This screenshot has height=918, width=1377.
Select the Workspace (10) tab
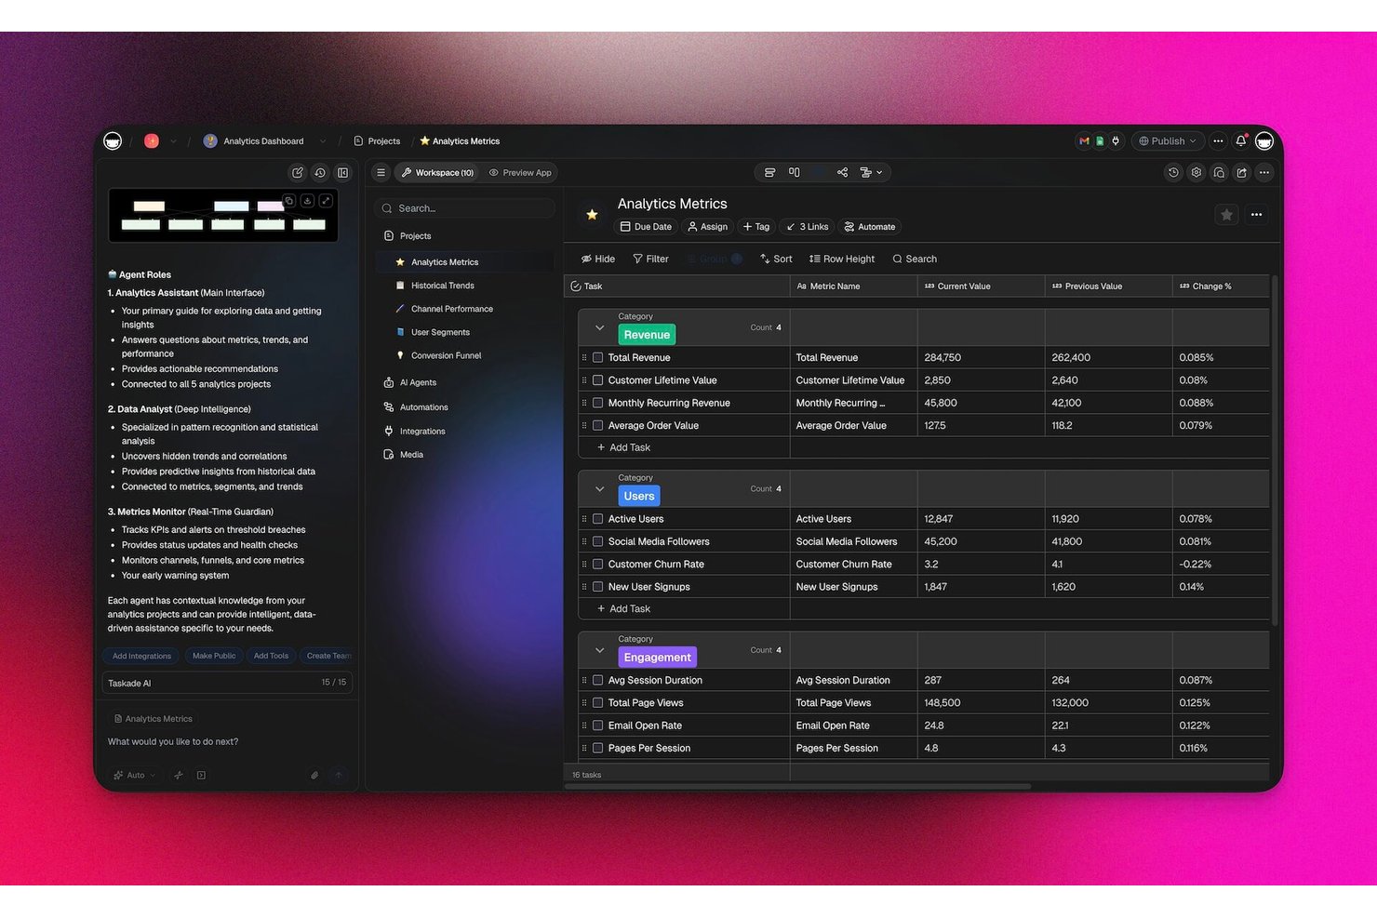pos(437,172)
